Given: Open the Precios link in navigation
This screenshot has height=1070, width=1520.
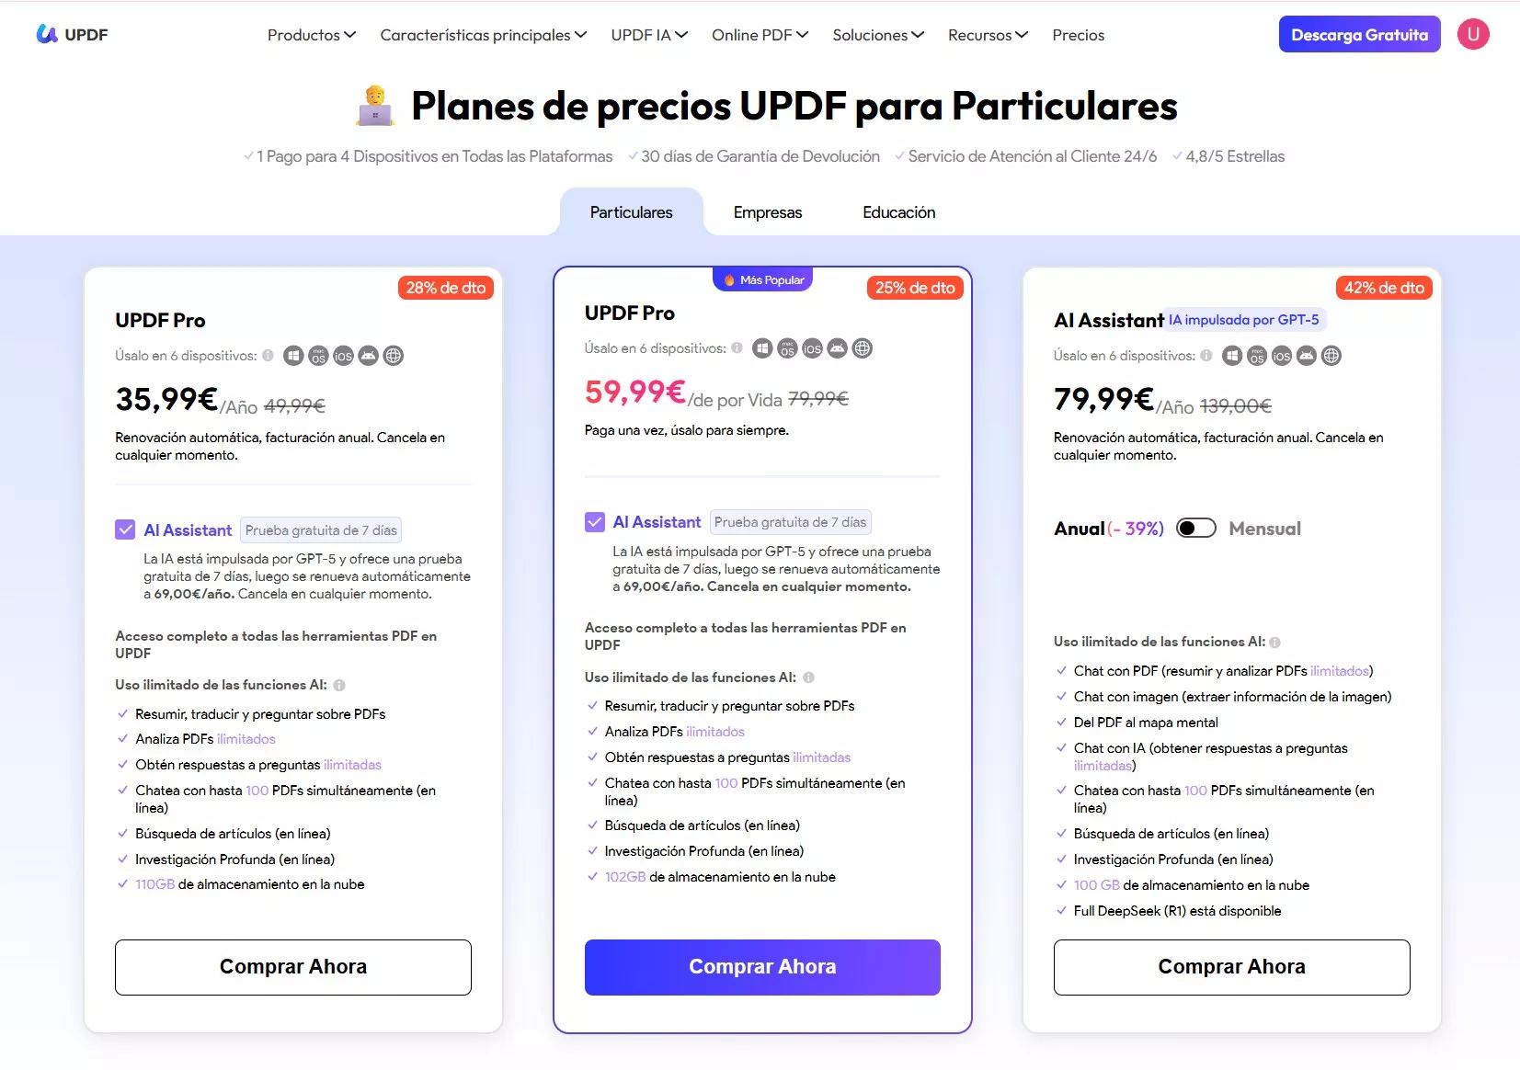Looking at the screenshot, I should pyautogui.click(x=1078, y=35).
